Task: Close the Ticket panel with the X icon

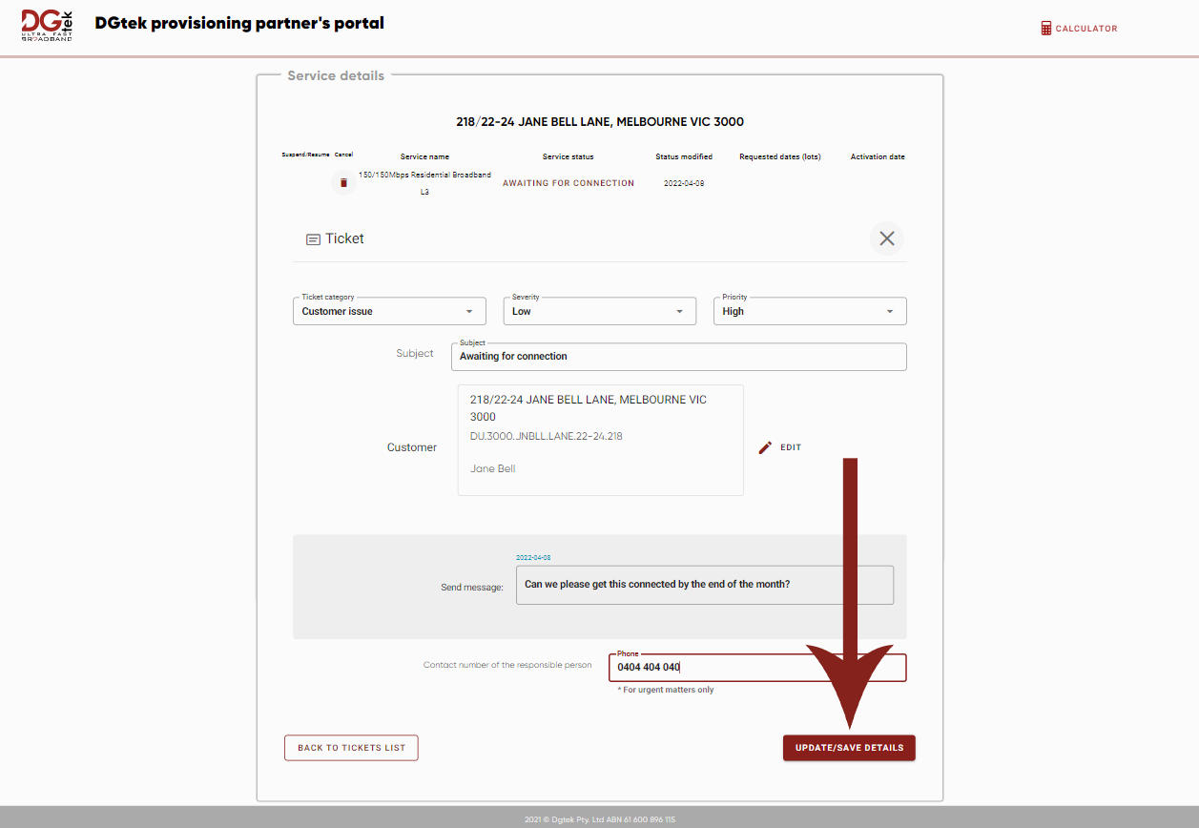Action: [886, 238]
